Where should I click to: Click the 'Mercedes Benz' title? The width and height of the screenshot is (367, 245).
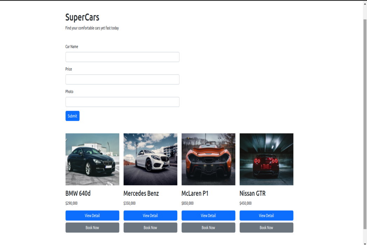(x=141, y=194)
